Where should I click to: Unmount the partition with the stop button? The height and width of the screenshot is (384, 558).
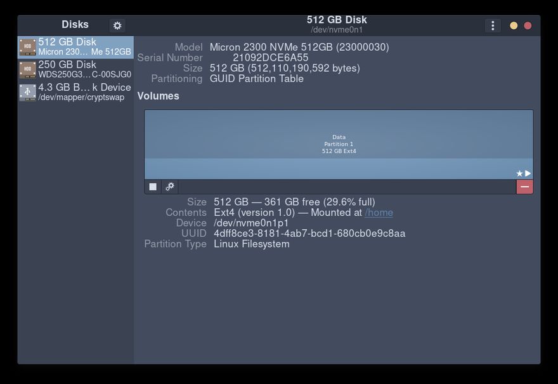pyautogui.click(x=153, y=187)
